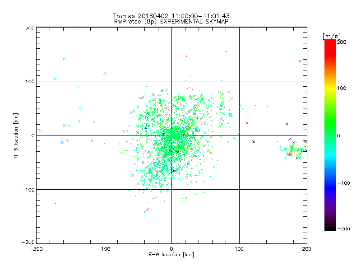Click the x-axis tick label '-200'

pos(36,249)
